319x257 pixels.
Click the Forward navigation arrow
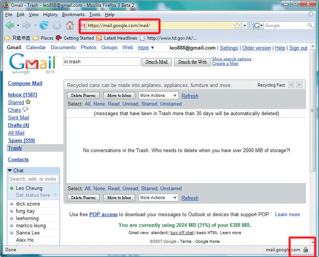click(27, 26)
